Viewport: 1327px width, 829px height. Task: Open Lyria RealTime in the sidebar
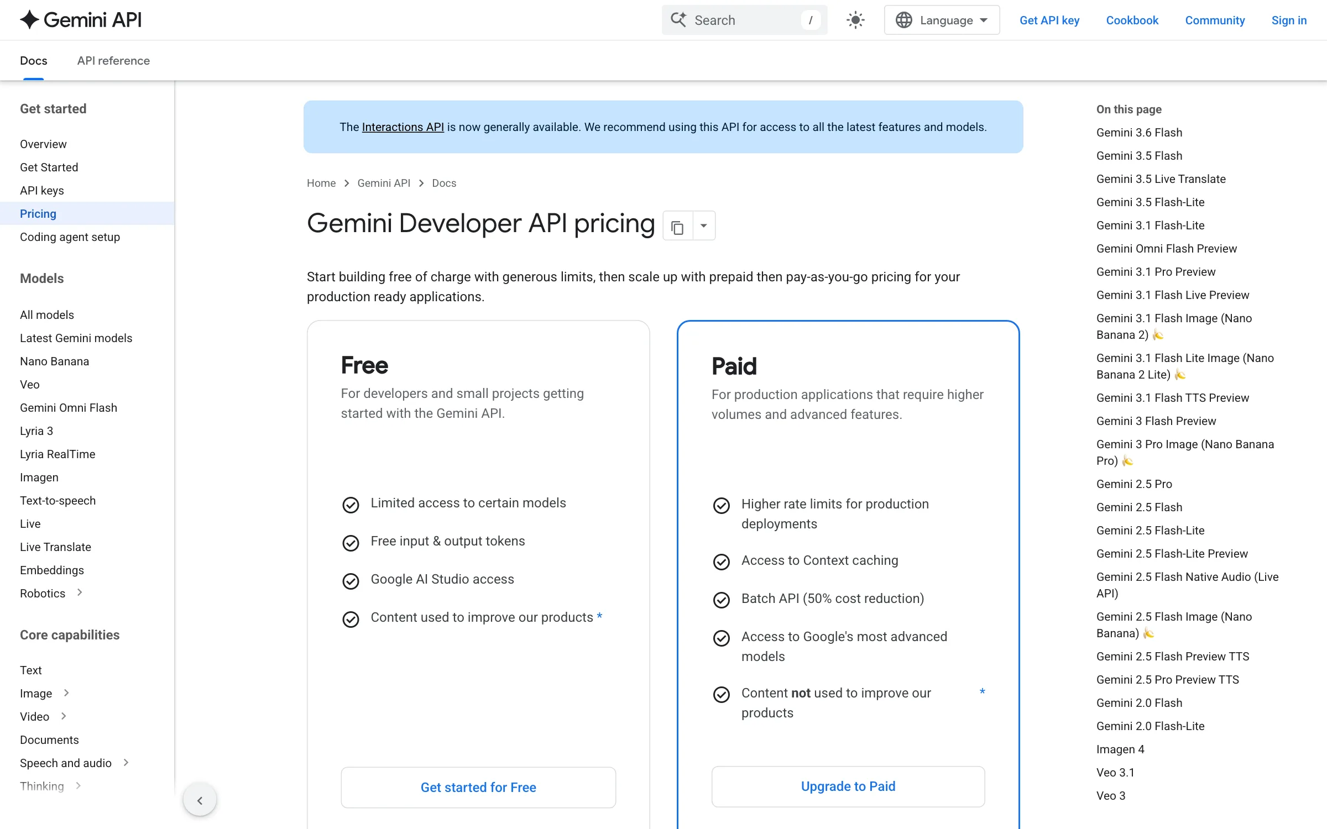click(58, 454)
